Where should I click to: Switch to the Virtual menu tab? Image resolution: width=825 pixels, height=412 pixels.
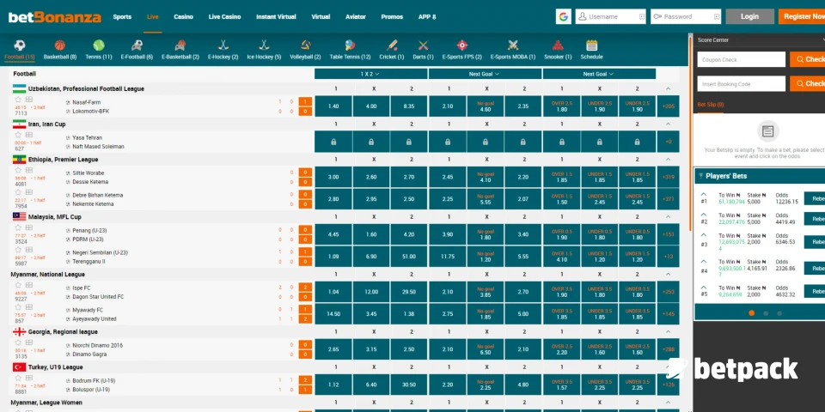point(321,16)
